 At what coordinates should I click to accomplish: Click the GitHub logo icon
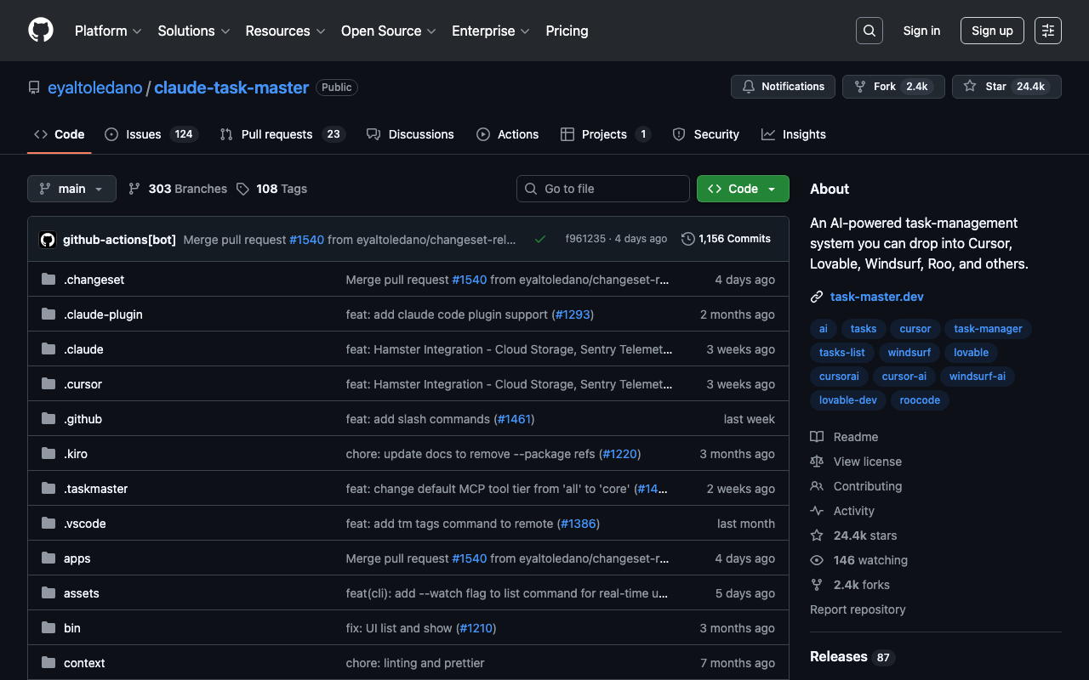(x=41, y=31)
